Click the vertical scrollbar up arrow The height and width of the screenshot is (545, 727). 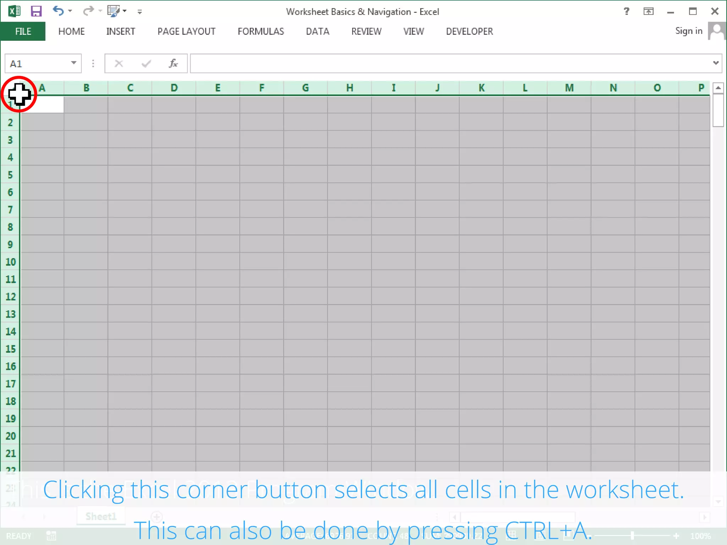718,88
